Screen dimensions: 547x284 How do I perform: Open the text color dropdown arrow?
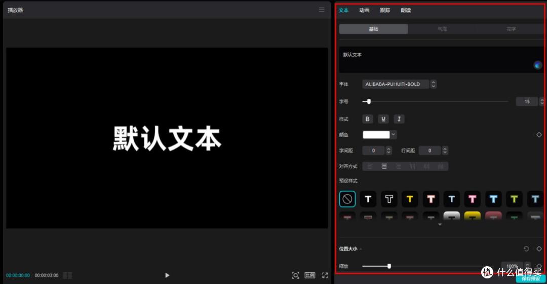pyautogui.click(x=394, y=135)
